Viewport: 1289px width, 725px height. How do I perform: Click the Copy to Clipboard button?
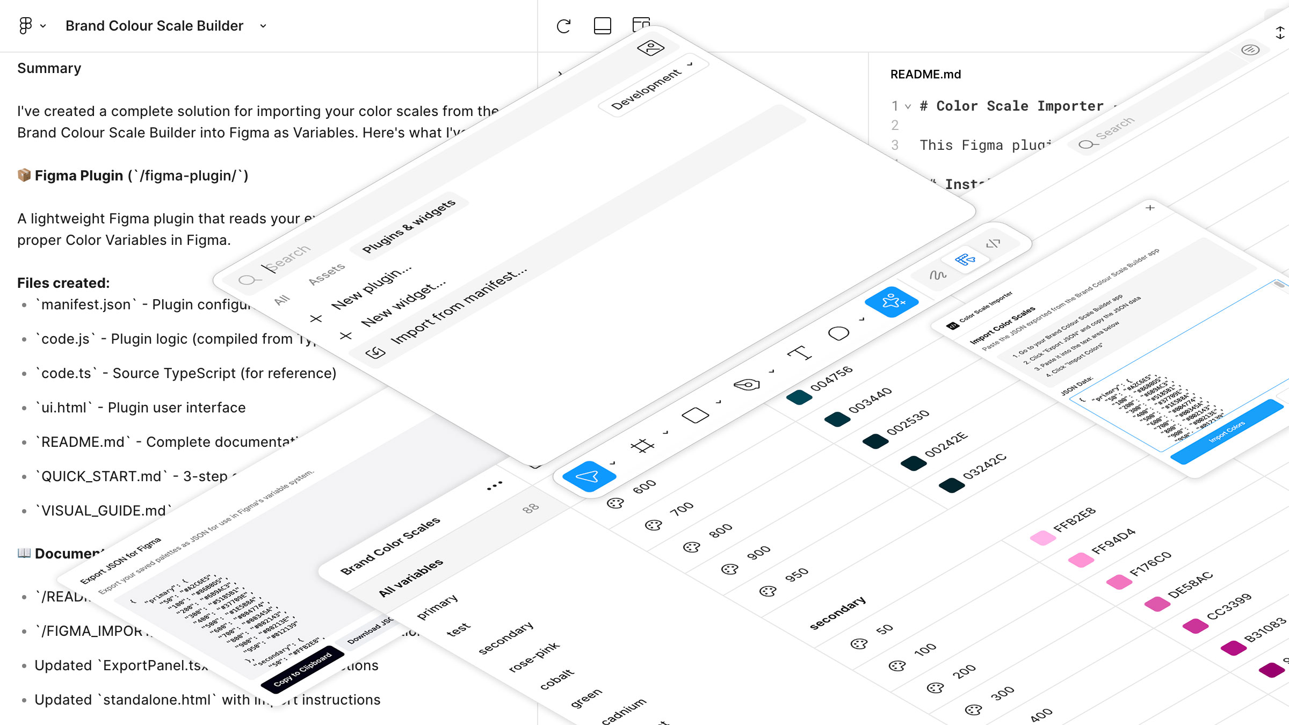tap(302, 669)
